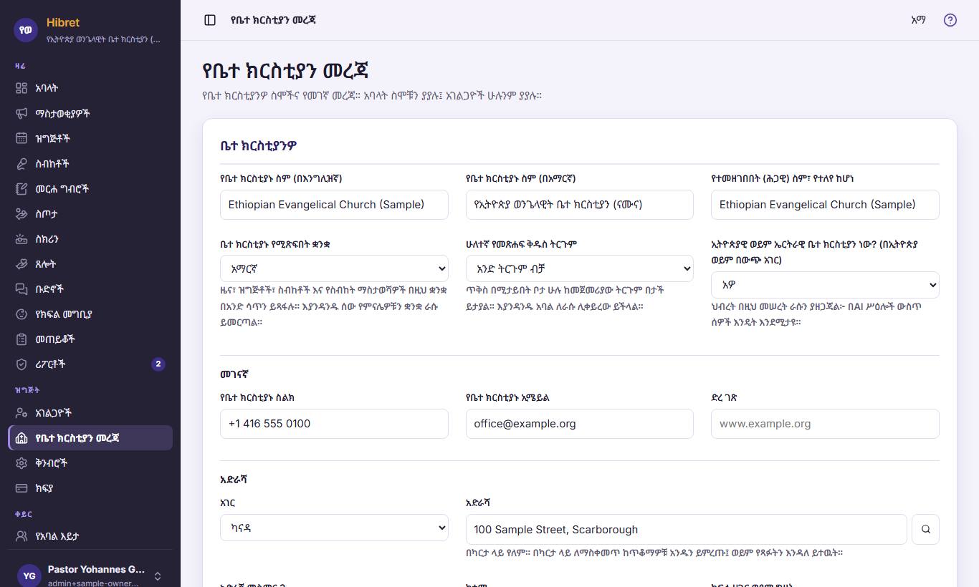Click the website field with www.example.org placeholder

825,424
